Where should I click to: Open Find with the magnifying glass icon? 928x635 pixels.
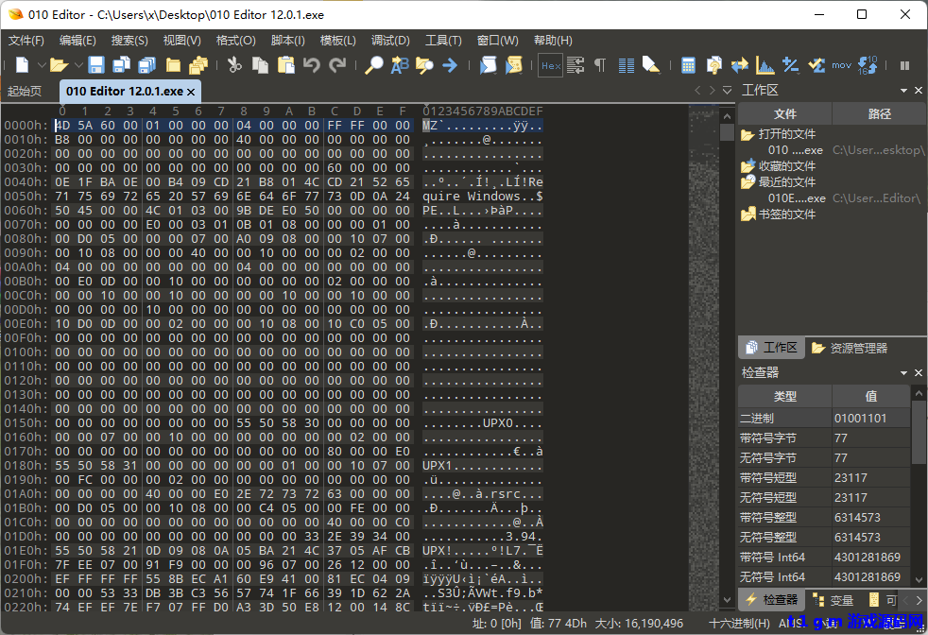375,65
